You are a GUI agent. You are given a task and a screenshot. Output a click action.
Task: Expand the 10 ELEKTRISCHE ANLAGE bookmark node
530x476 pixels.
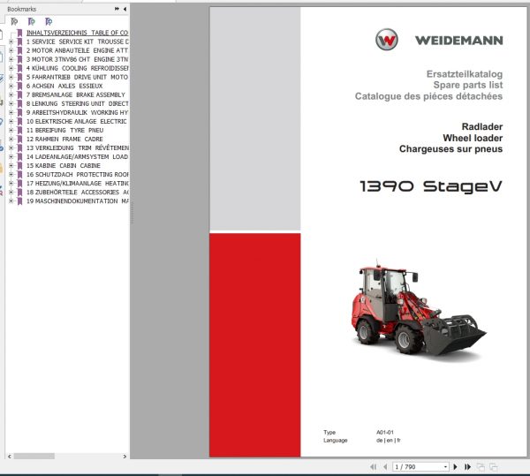pyautogui.click(x=11, y=121)
